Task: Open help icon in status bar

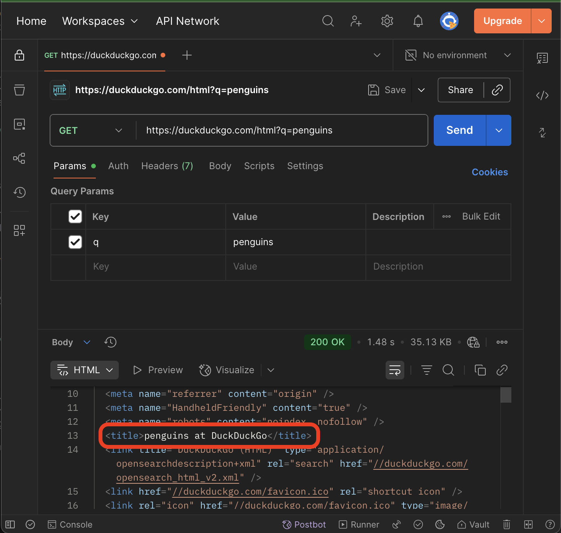Action: [x=550, y=524]
